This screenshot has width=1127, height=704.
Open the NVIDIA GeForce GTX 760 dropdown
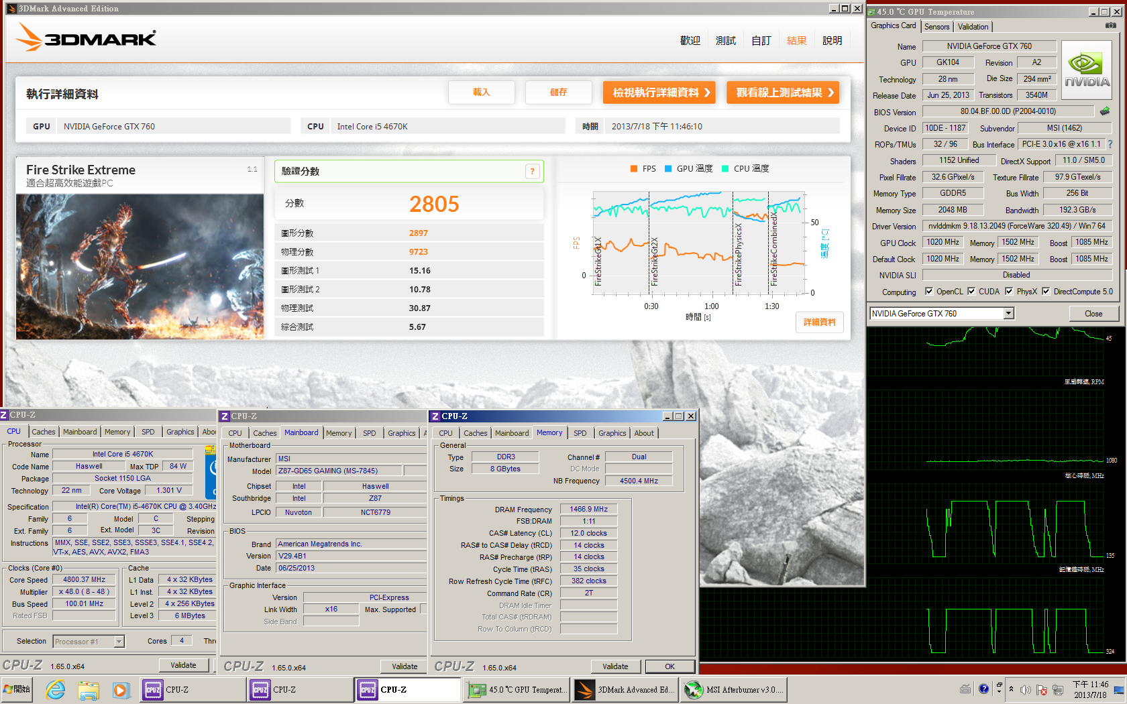tap(1008, 314)
